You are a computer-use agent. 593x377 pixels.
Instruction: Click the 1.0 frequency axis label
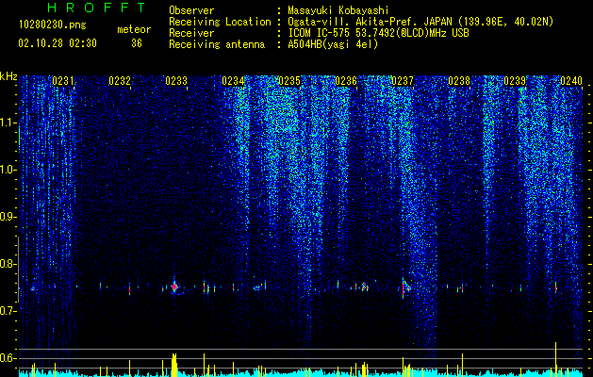click(8, 170)
